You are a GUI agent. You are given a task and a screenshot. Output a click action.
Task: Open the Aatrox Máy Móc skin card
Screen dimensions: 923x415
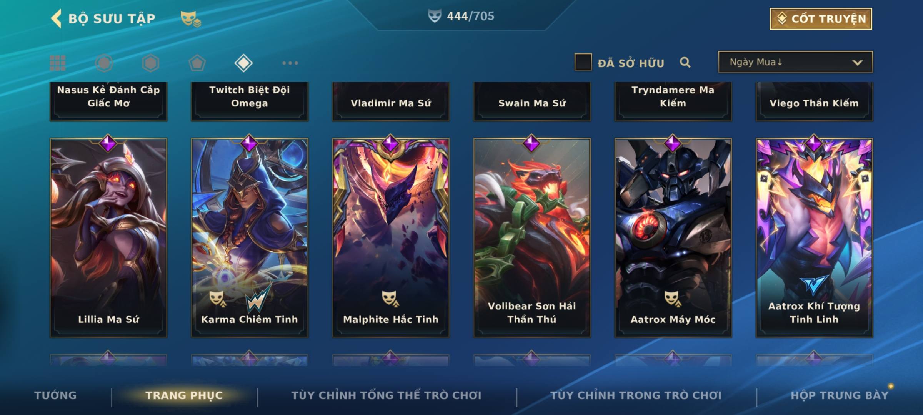673,237
